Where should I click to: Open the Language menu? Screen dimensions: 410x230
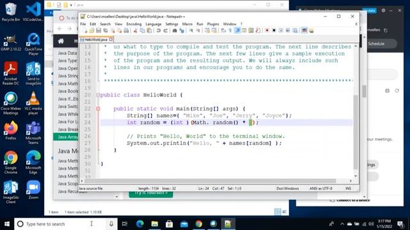tap(153, 24)
